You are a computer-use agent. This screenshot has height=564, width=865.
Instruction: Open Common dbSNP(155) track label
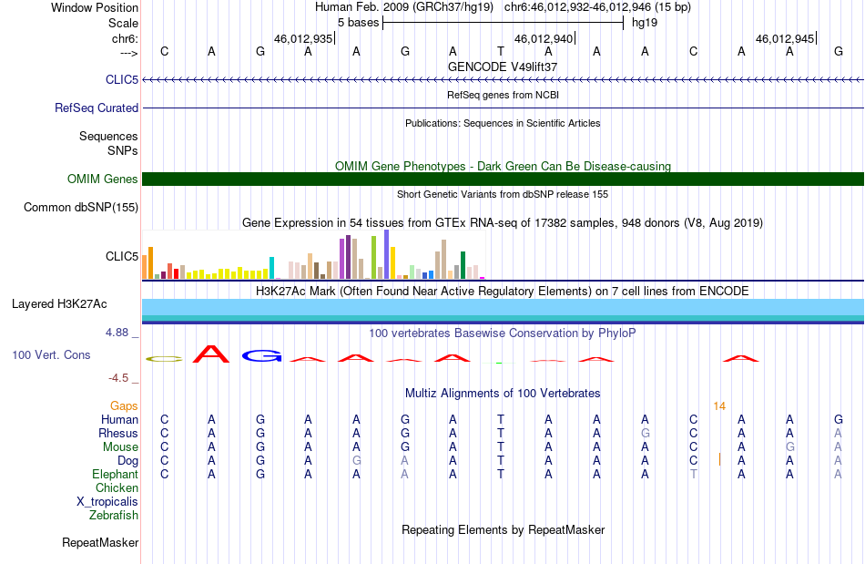point(81,207)
